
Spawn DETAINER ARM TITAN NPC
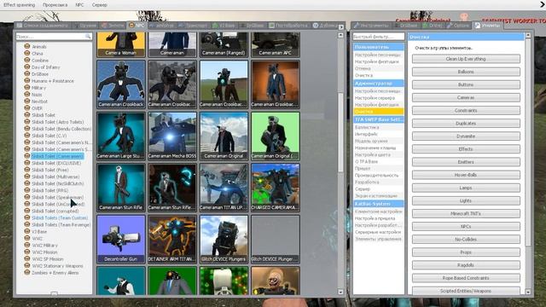coord(172,239)
